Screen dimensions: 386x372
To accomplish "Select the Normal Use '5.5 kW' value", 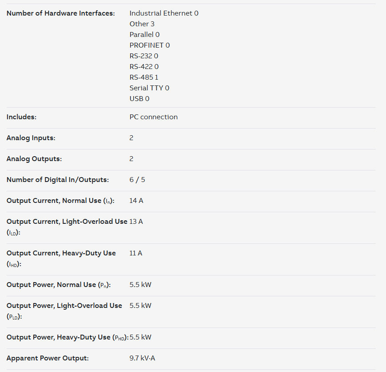I will click(x=140, y=285).
